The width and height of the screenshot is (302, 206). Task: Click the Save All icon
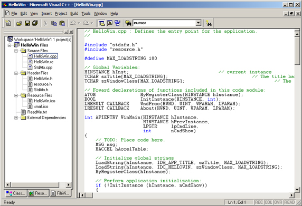35,23
